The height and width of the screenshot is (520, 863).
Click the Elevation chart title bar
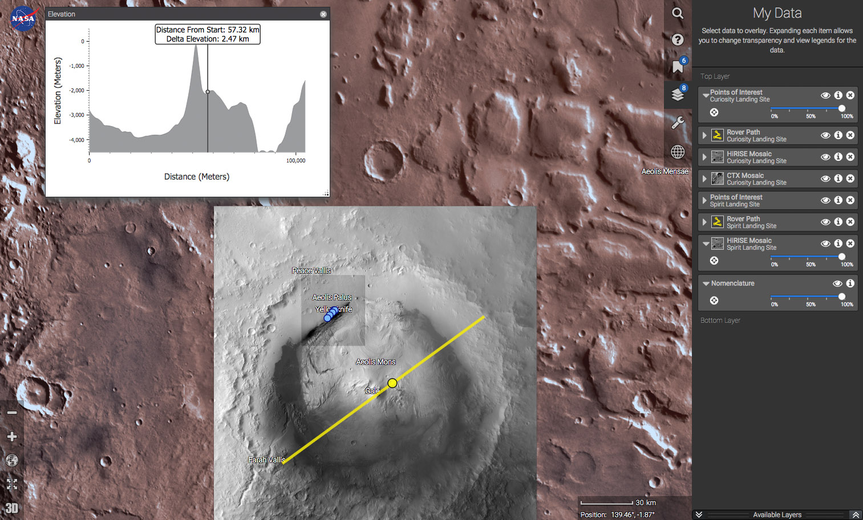[x=188, y=14]
